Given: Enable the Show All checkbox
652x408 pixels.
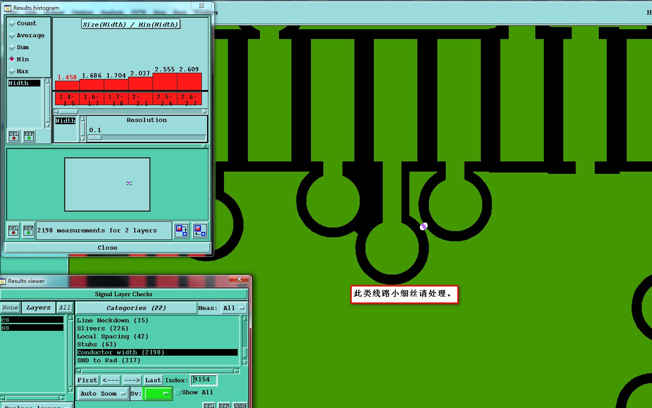Looking at the screenshot, I should 178,392.
